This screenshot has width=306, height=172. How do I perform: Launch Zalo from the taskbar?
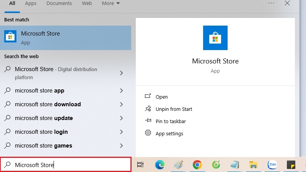click(272, 165)
